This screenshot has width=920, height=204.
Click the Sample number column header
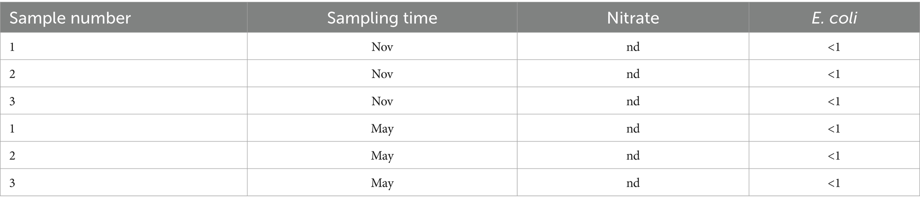(70, 18)
